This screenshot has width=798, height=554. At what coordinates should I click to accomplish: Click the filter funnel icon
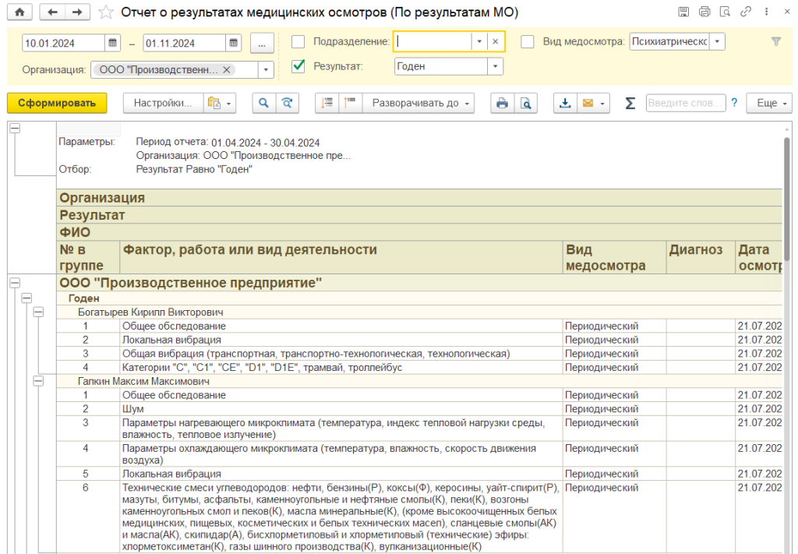pos(775,42)
